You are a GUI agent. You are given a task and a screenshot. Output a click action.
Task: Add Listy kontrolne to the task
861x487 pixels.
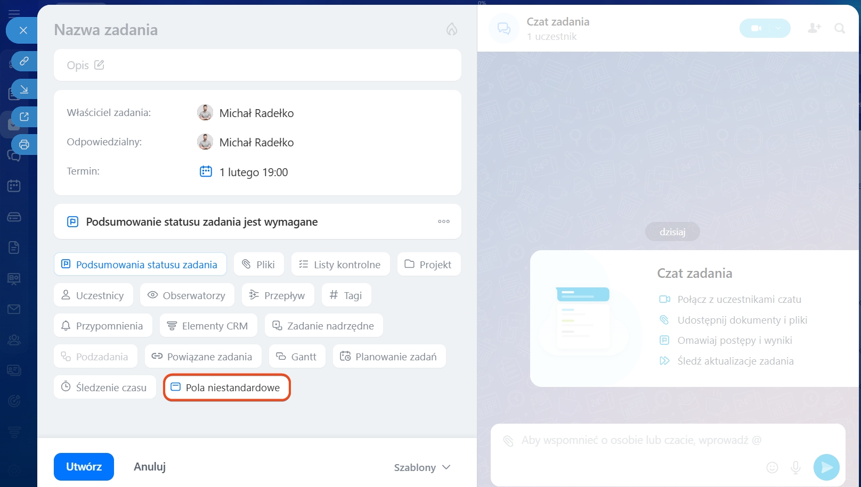coord(340,265)
